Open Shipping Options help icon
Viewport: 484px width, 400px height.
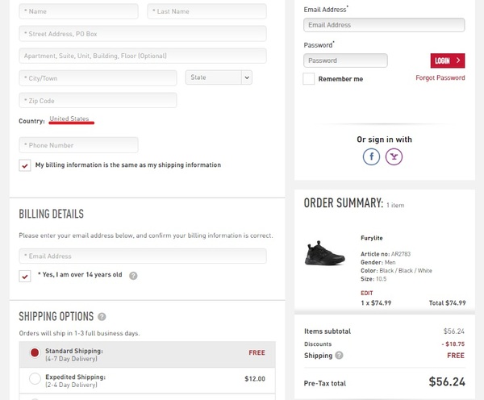(x=102, y=317)
